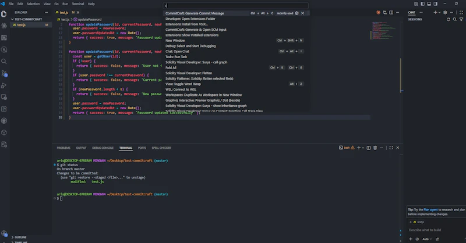Refresh the chat Sessions list
466x243 pixels.
tap(448, 19)
